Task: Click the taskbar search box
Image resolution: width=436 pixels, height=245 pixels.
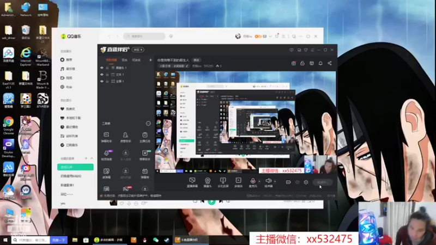Action: coord(31,240)
